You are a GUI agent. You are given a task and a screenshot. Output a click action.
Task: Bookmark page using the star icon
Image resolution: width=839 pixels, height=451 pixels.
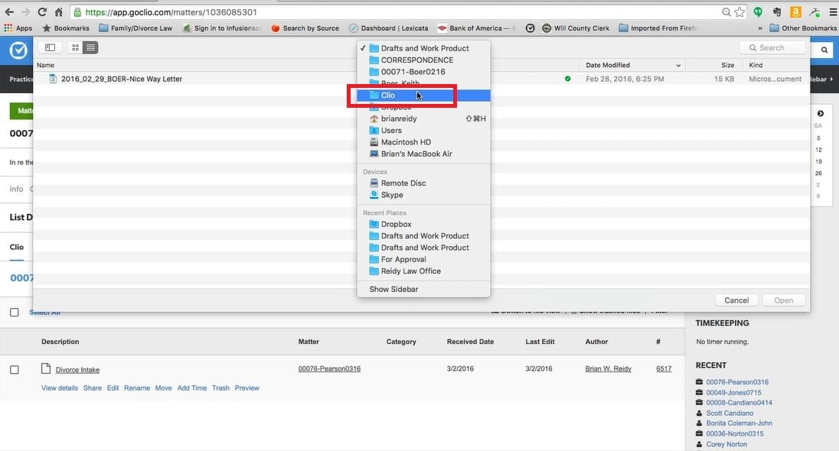coord(739,12)
